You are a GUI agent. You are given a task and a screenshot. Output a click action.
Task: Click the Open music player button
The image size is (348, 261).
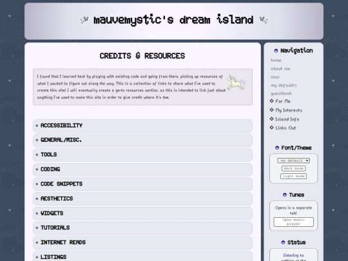(x=293, y=222)
